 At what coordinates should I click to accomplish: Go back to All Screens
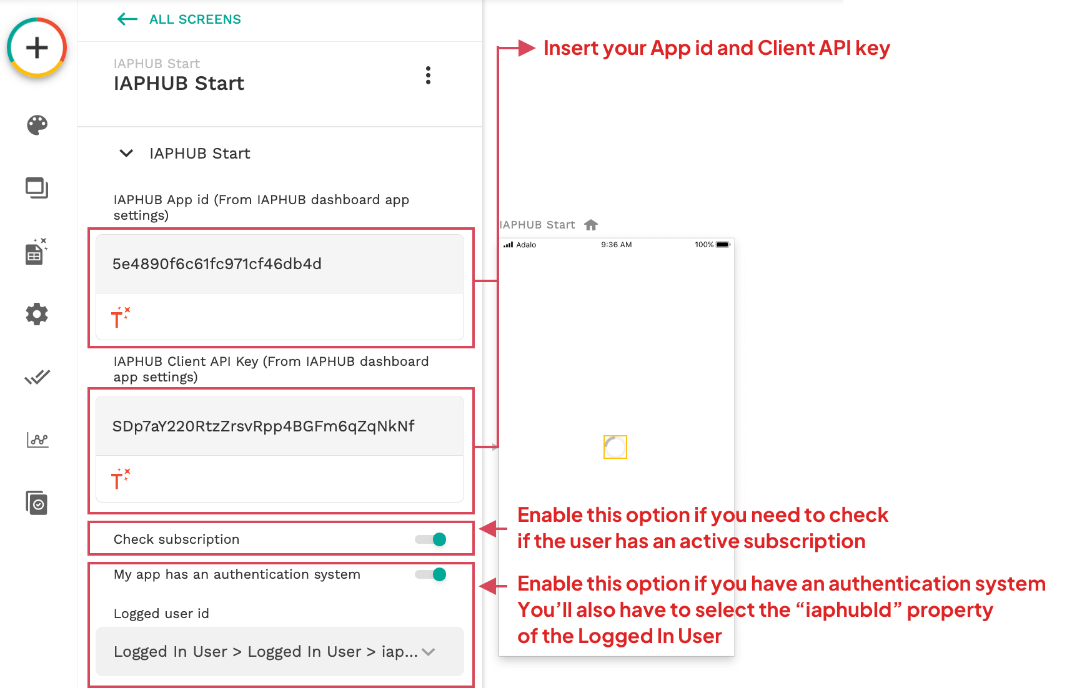179,19
